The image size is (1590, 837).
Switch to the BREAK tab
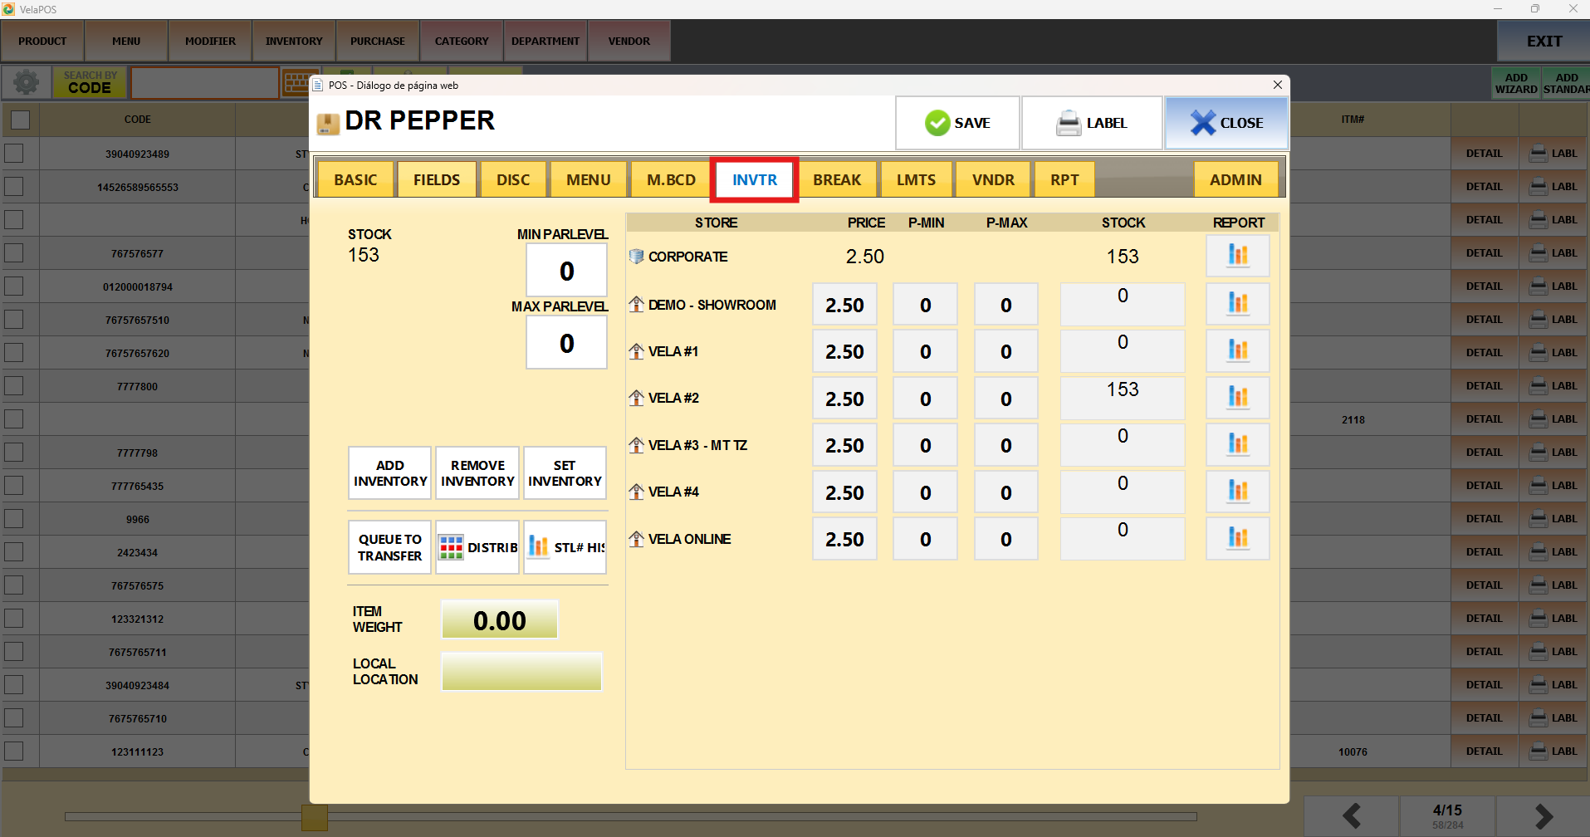(x=837, y=179)
